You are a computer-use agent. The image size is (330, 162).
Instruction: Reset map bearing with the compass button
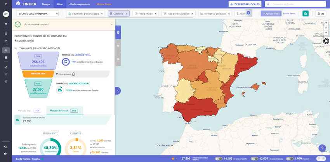point(326,33)
